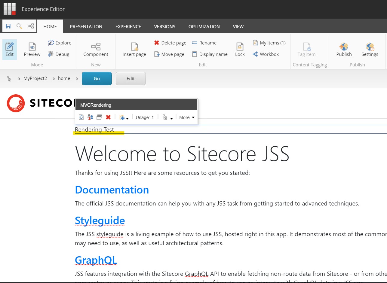
Task: Open Explore mode
Action: pos(60,43)
